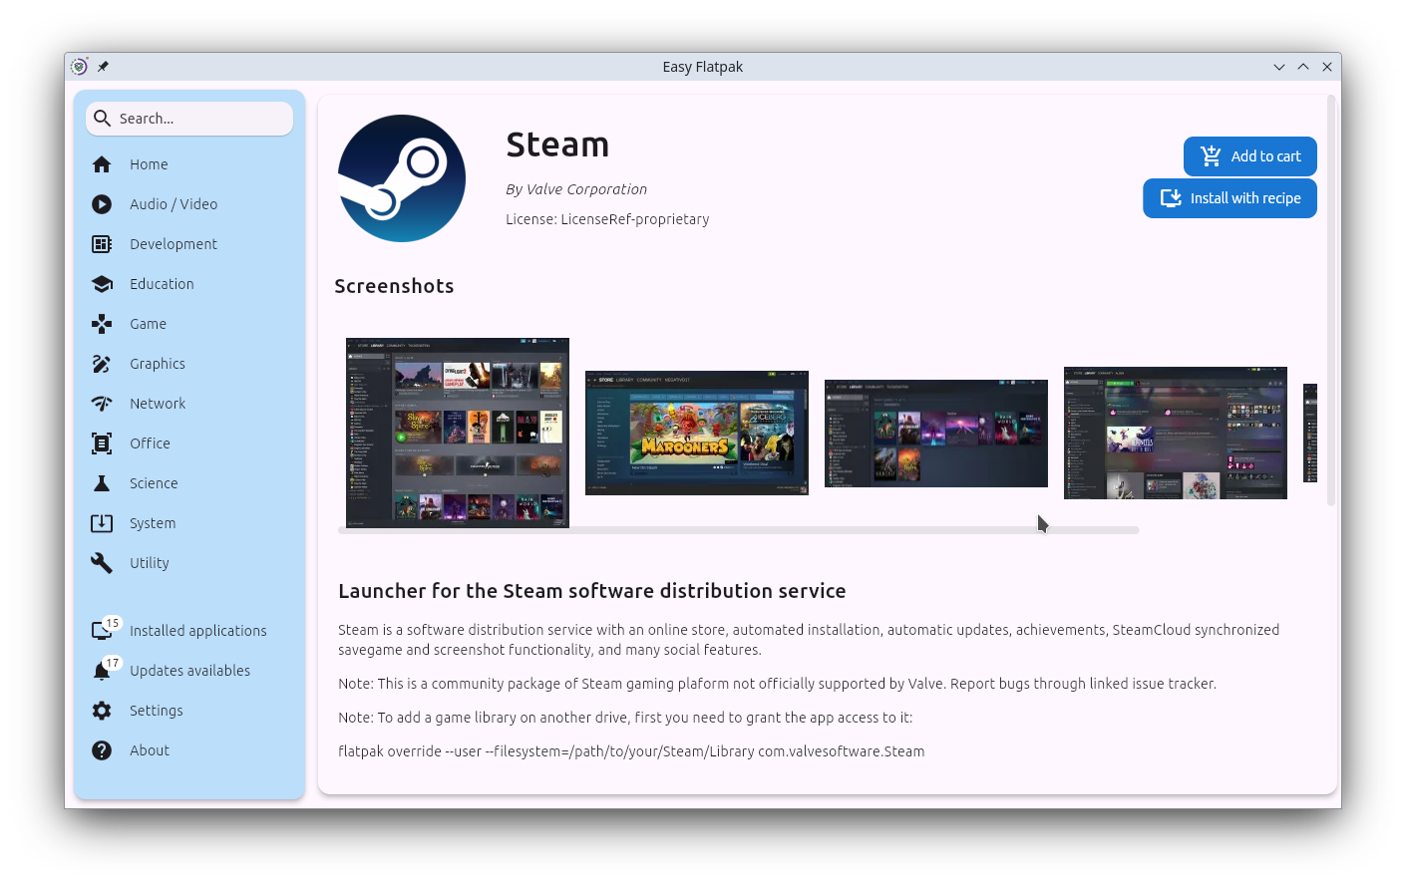Click the Office document icon
The width and height of the screenshot is (1406, 885).
point(102,443)
